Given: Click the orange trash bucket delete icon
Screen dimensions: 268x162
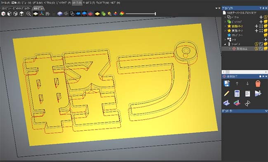Looking at the screenshot, I should coord(258,83).
